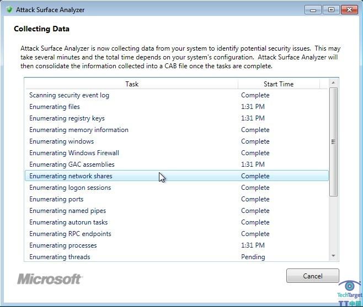Select the Enumerating GAC assemblies row

pos(177,165)
